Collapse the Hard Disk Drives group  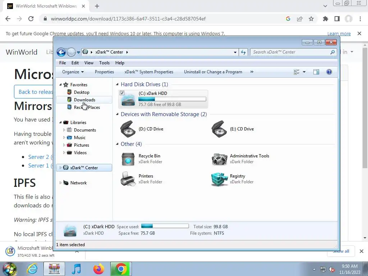[x=118, y=84]
